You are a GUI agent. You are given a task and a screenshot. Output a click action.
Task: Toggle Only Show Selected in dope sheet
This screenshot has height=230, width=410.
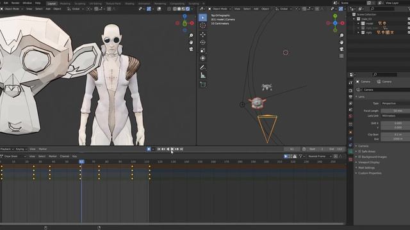tap(286, 156)
